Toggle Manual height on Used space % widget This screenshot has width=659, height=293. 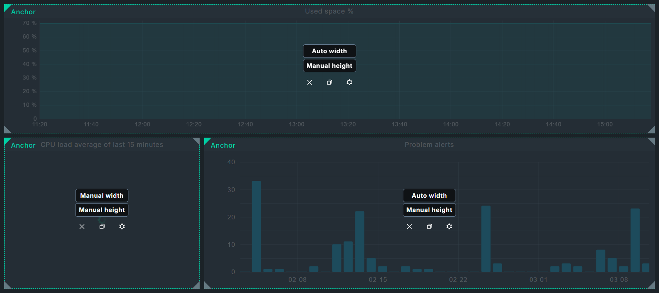point(329,66)
